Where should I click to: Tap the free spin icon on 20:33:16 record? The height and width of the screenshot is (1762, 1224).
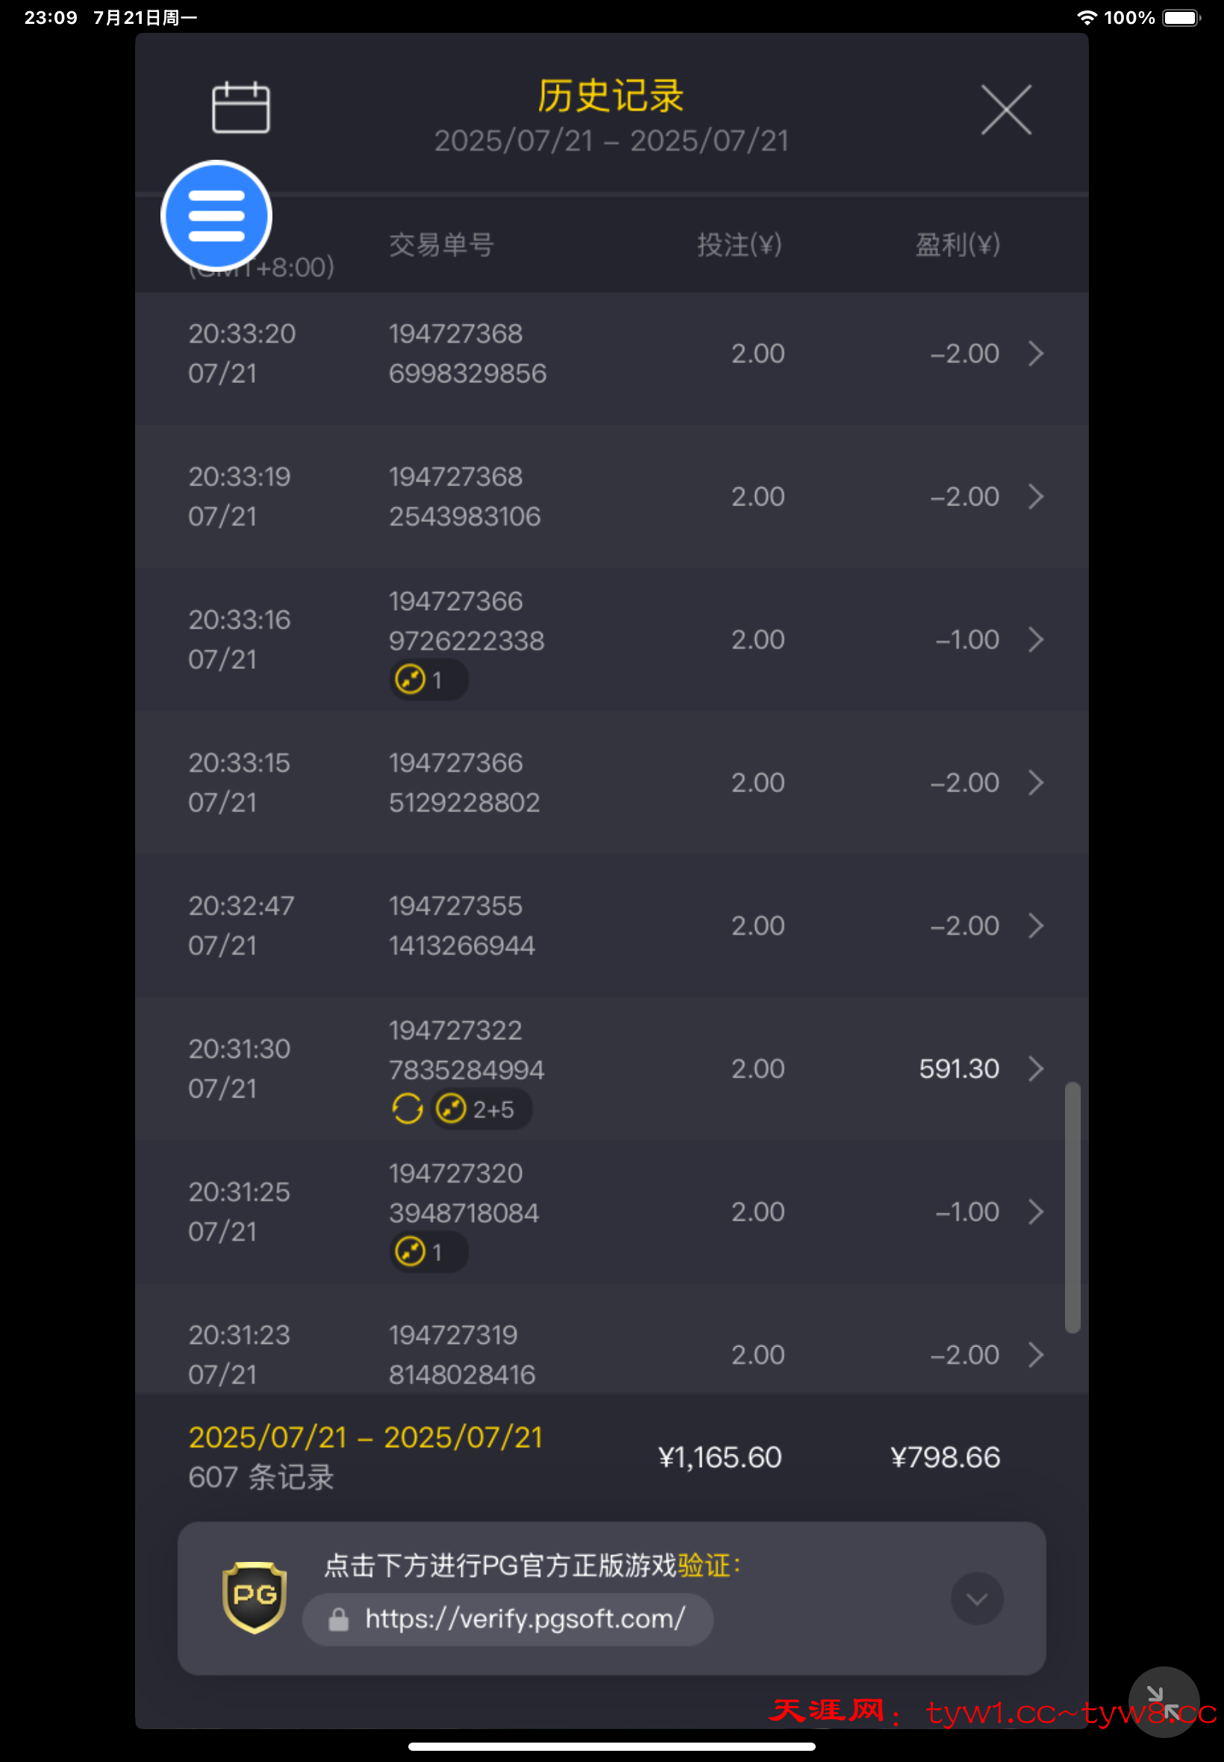(410, 679)
